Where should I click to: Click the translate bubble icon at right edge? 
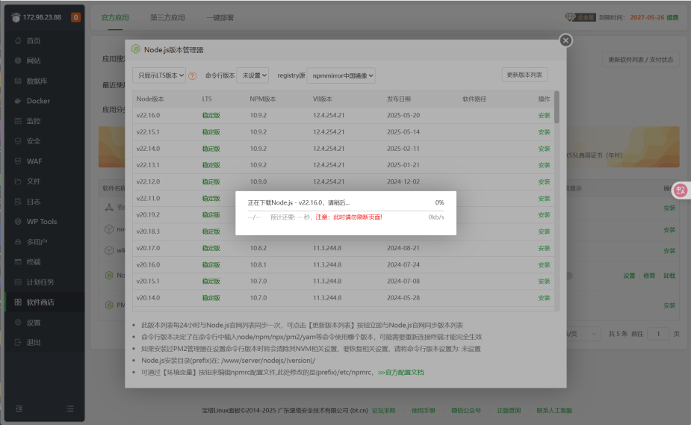[x=681, y=190]
